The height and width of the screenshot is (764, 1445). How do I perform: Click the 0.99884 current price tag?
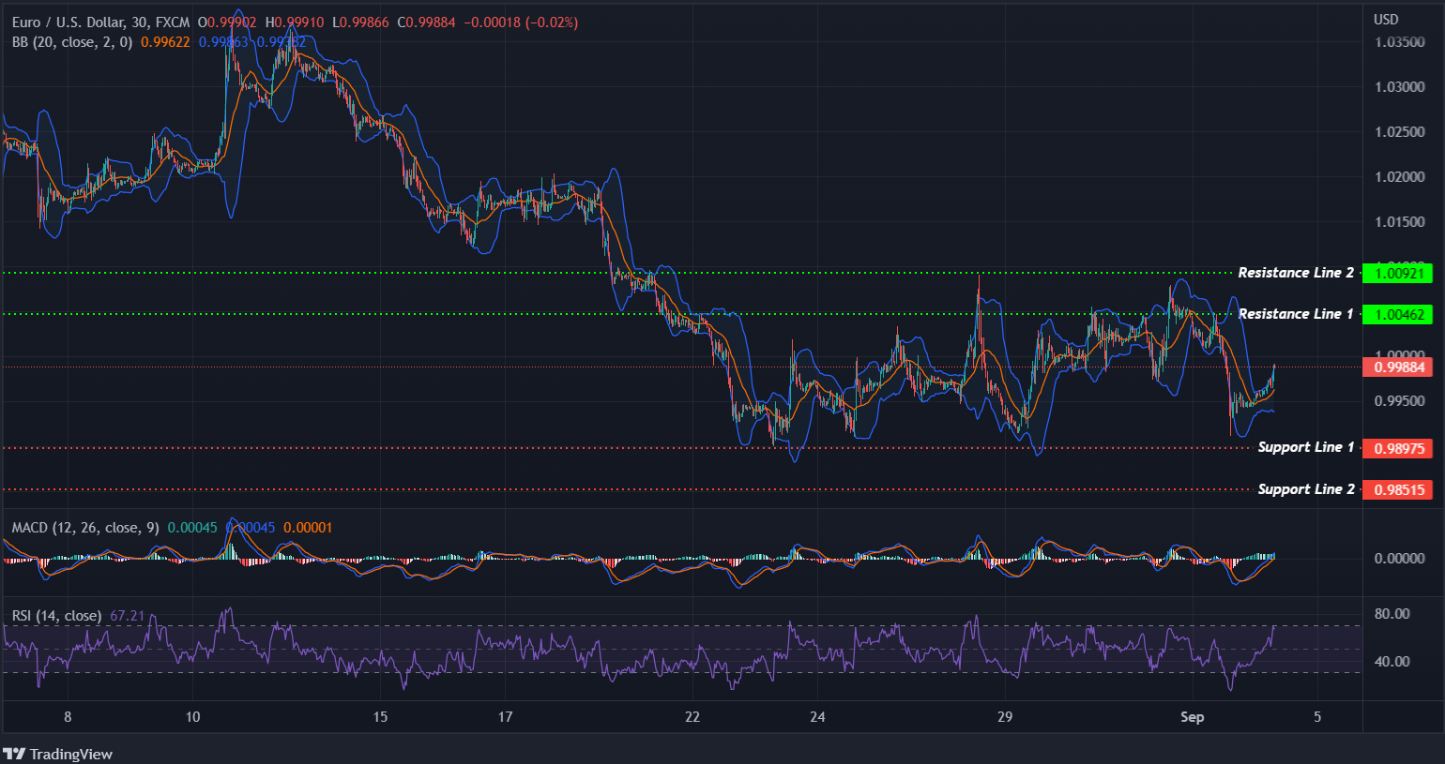coord(1395,368)
